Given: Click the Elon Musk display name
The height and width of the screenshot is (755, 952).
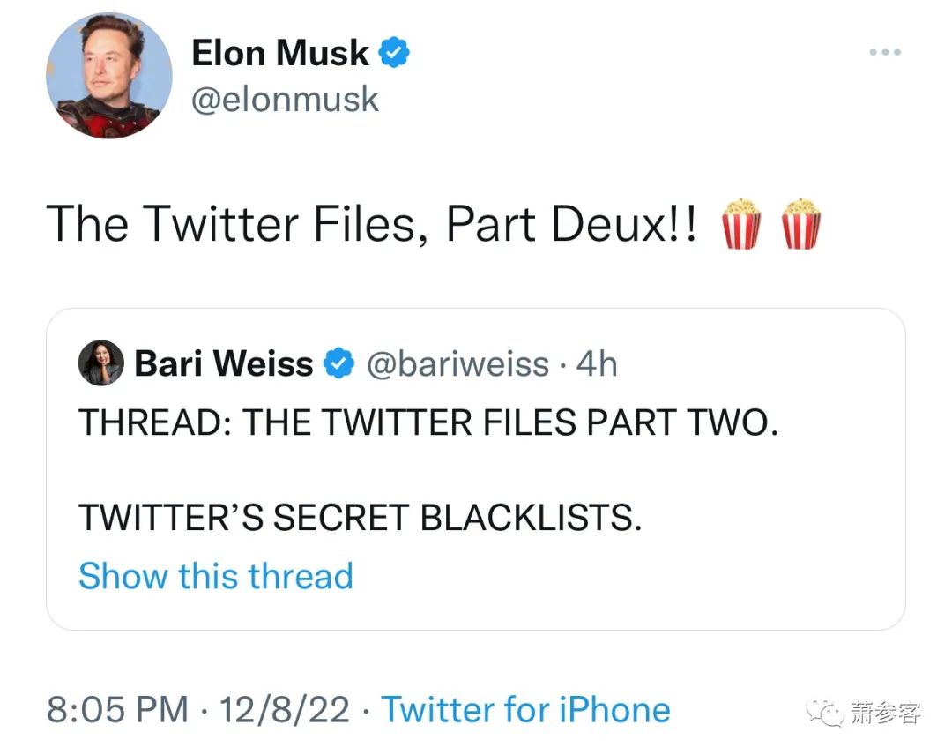Looking at the screenshot, I should point(279,54).
